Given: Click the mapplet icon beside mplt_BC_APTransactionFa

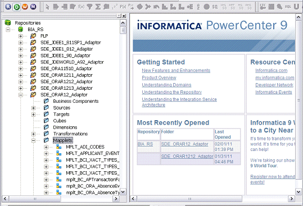Looking at the screenshot, I should (58, 180).
